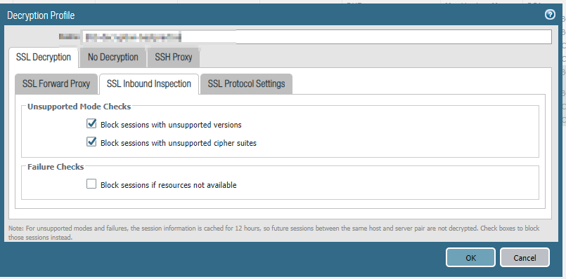Viewport: 566px width, 279px height.
Task: Cancel the Decryption Profile dialog
Action: (525, 257)
